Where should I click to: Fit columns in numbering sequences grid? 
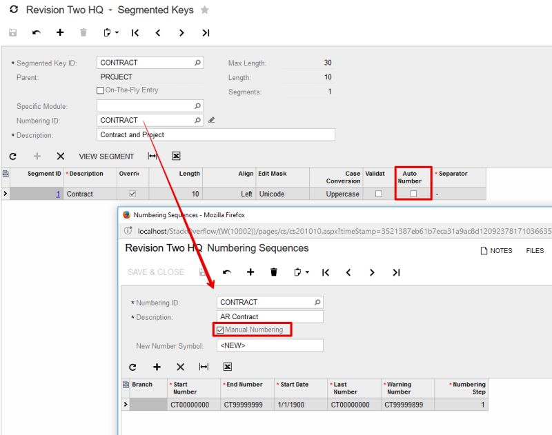coord(204,367)
